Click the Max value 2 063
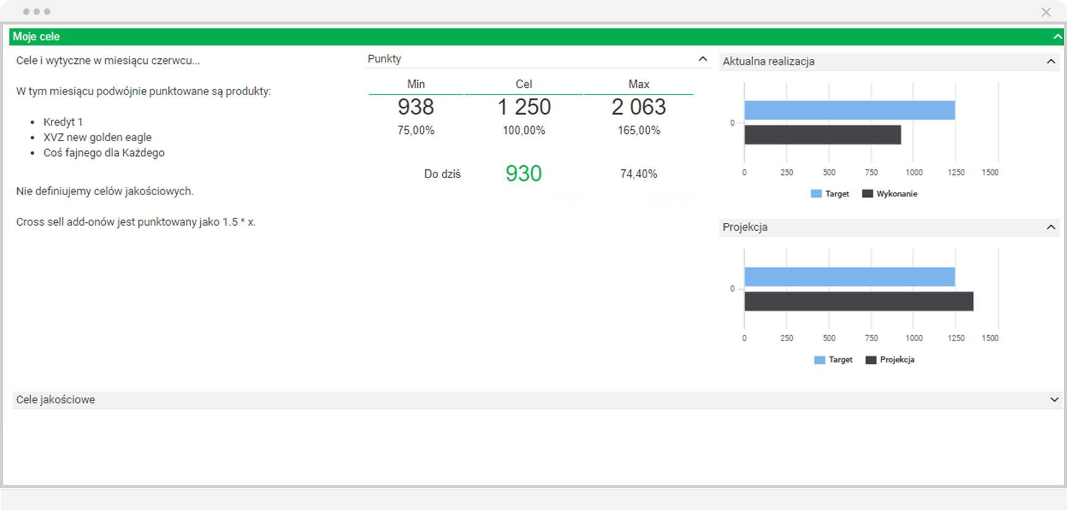The width and height of the screenshot is (1067, 510). [639, 107]
